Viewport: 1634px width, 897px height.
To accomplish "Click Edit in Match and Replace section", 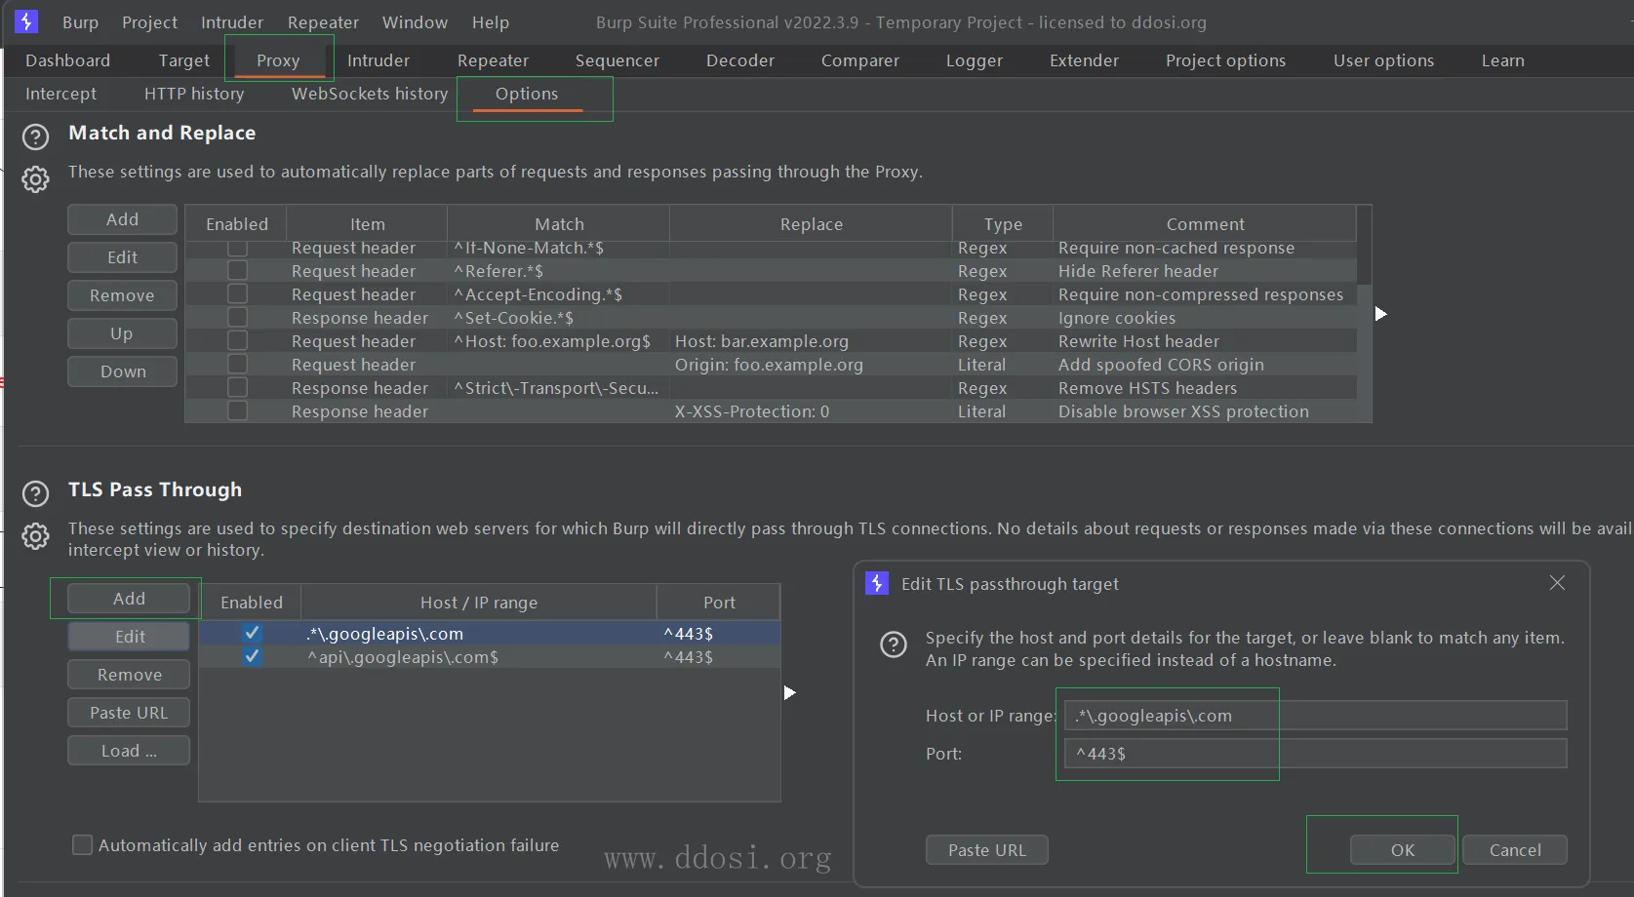I will coord(122,257).
